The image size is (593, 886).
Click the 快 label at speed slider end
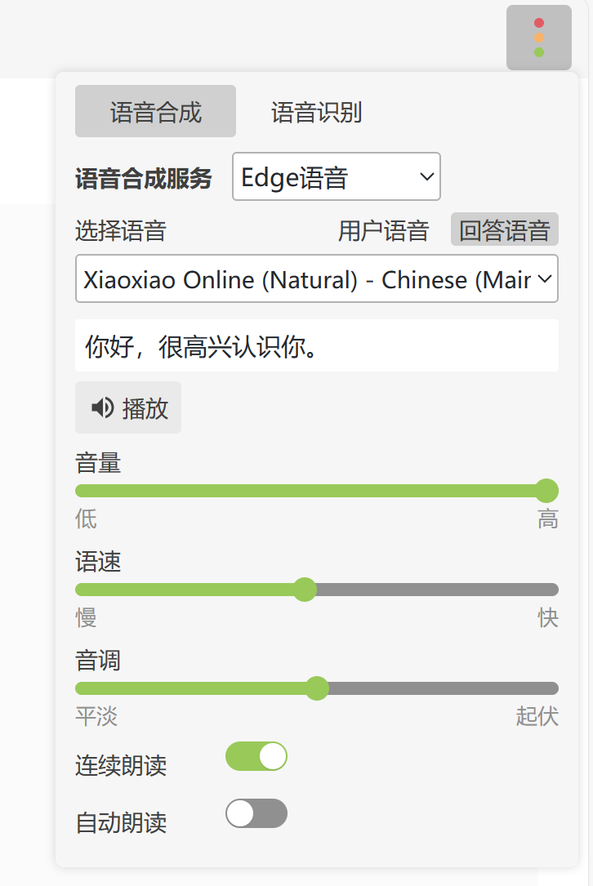pos(547,618)
